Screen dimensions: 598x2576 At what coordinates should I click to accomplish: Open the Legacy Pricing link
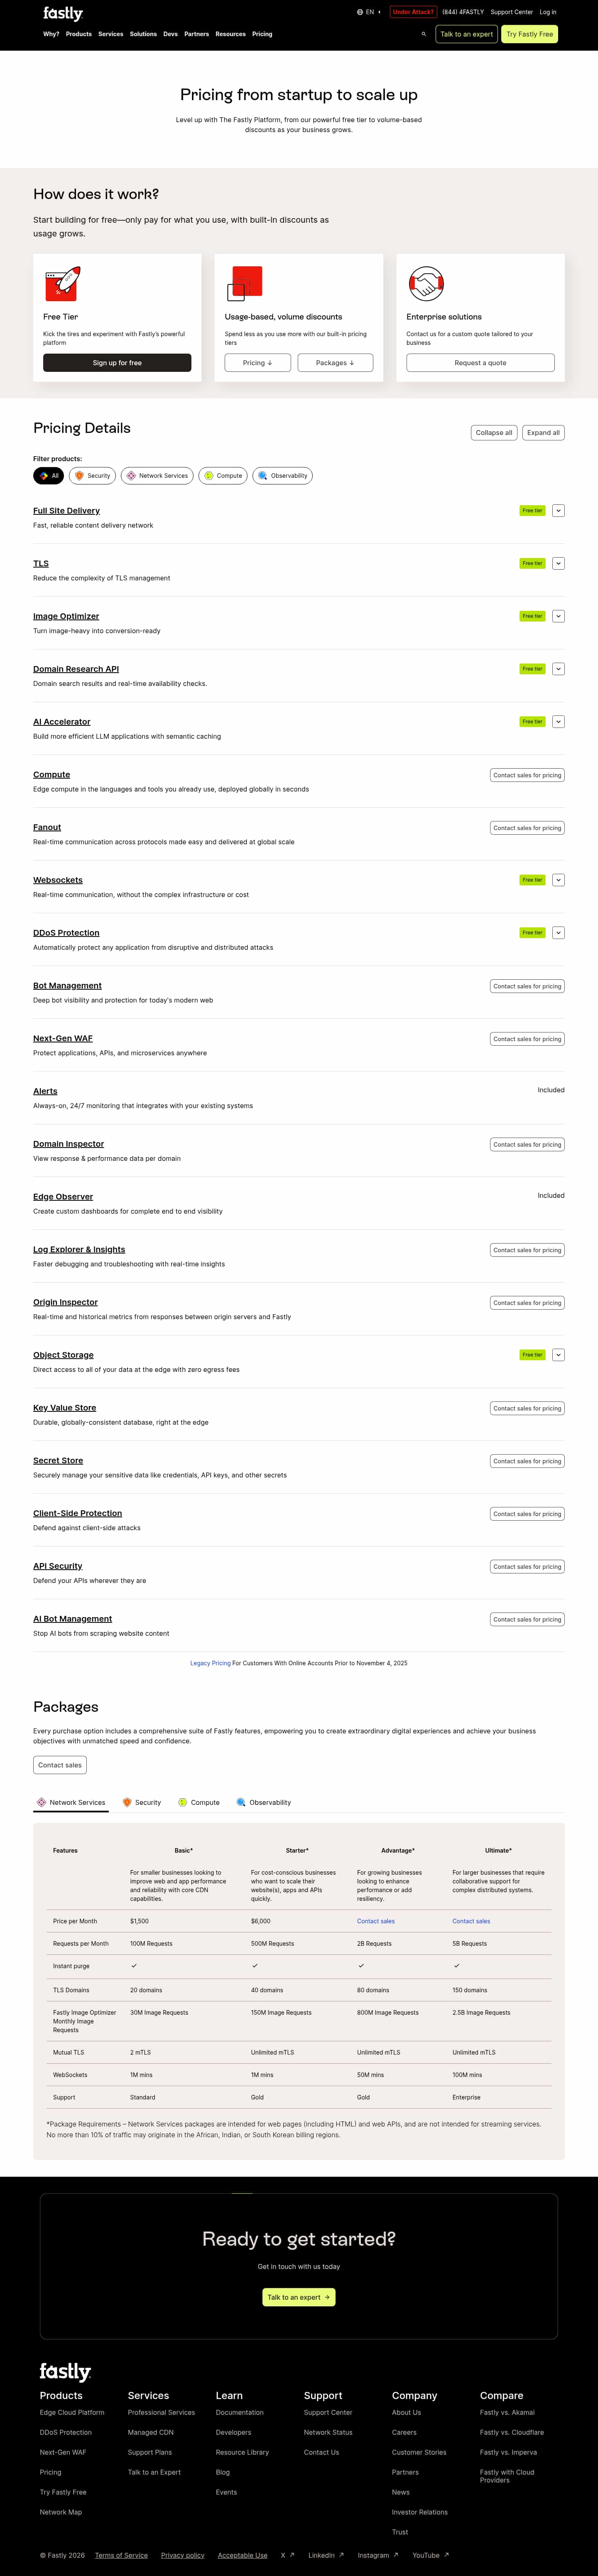point(210,1663)
